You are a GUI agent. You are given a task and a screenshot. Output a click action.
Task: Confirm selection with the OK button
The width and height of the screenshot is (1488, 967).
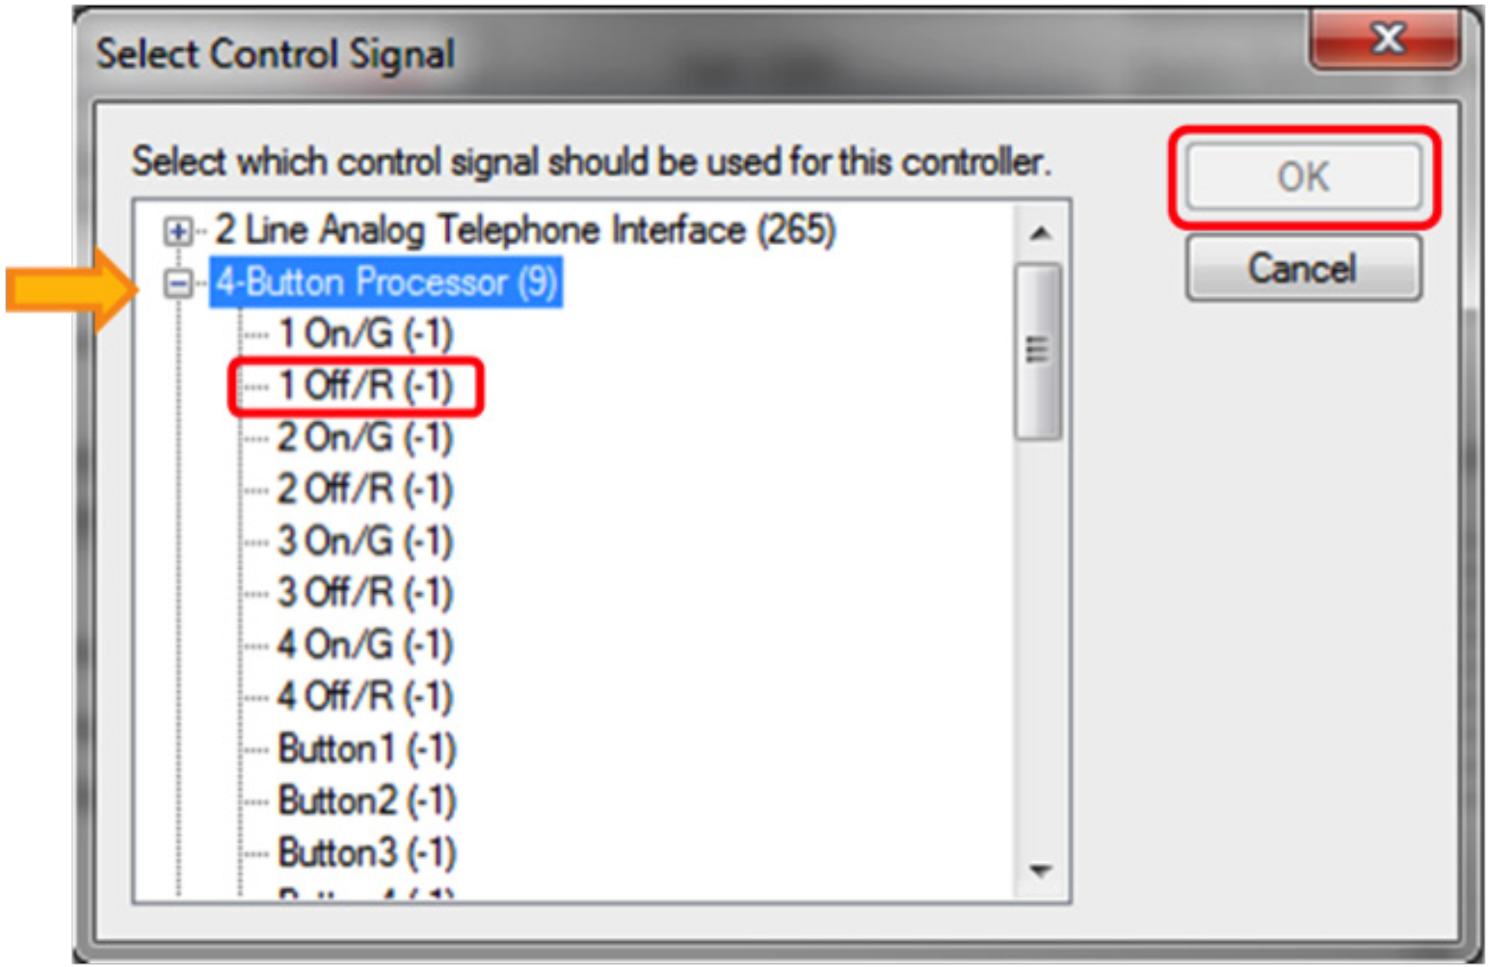pos(1303,176)
